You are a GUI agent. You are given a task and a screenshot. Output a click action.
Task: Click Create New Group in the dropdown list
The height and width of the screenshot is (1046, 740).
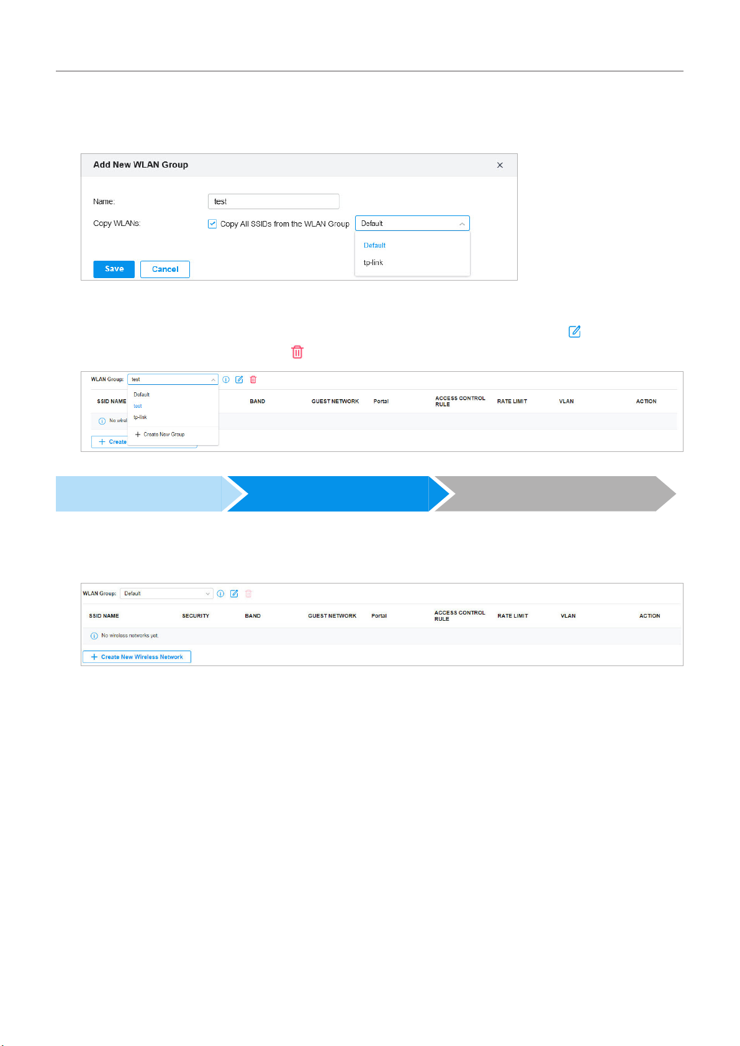pyautogui.click(x=164, y=435)
